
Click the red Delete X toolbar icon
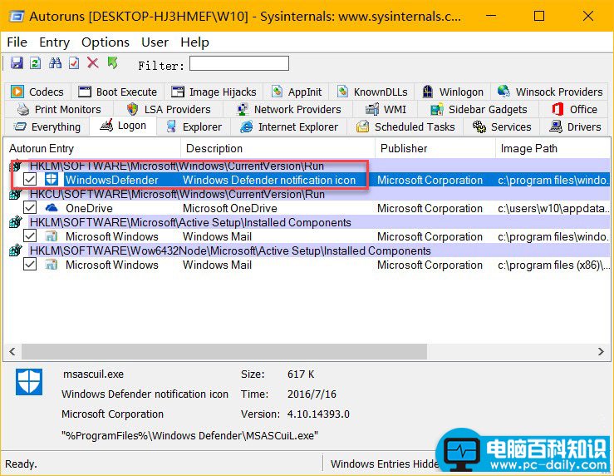coord(93,62)
